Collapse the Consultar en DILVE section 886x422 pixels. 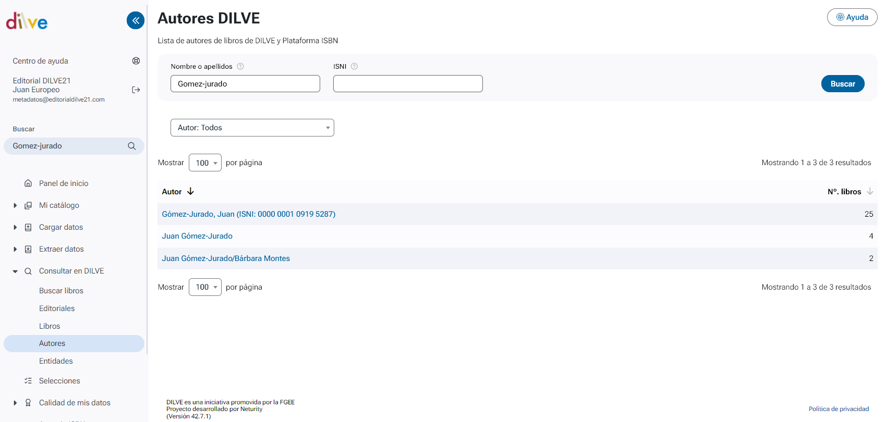15,271
